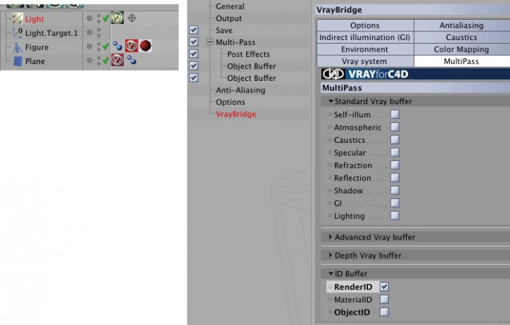Click the layer dot of Light row
Screen dimensions: 510x325
click(x=89, y=18)
